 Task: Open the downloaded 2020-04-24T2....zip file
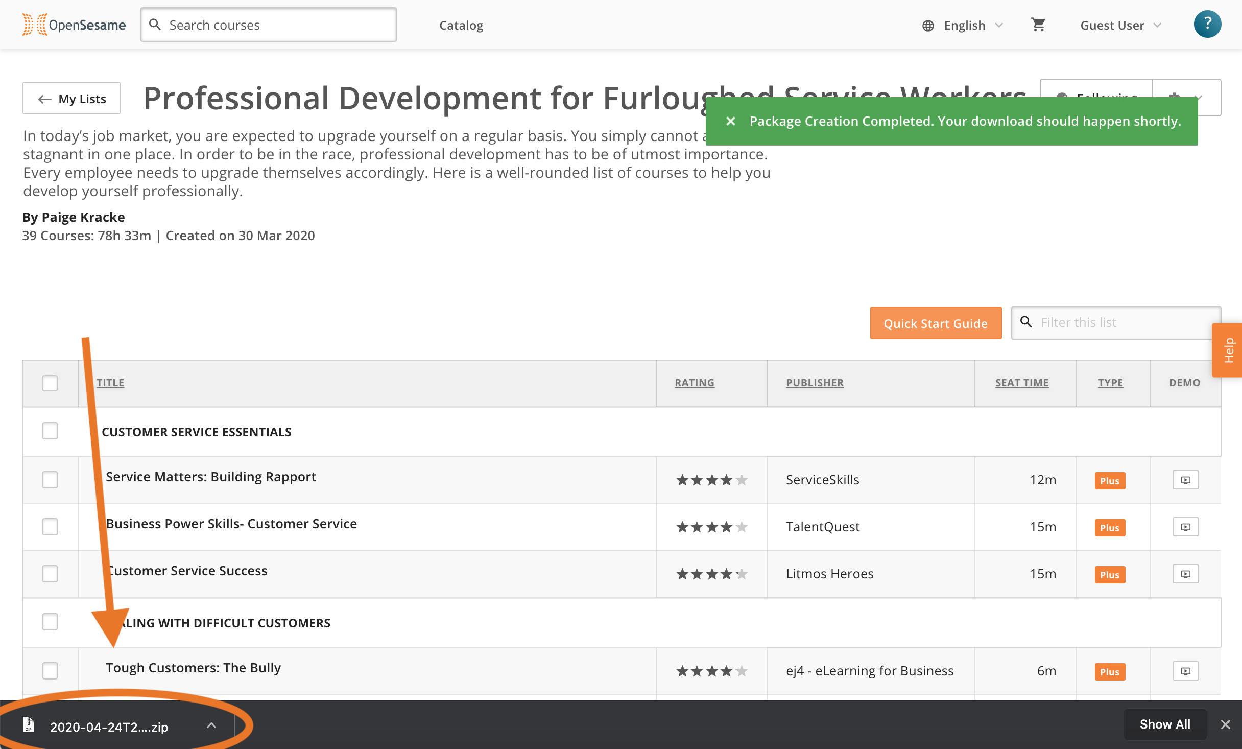tap(109, 727)
